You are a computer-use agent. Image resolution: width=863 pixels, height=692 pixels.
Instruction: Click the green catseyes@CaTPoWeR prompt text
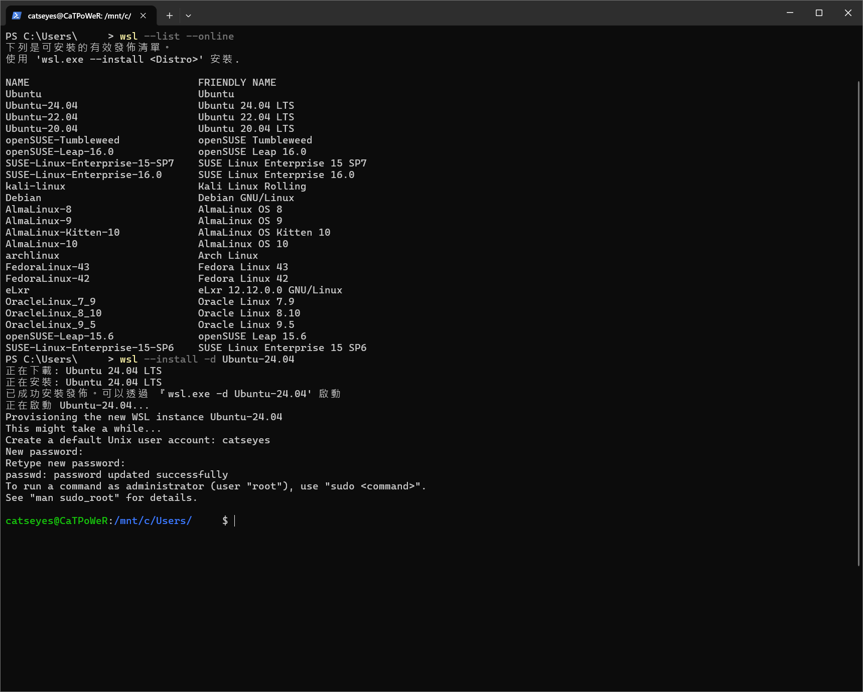tap(57, 521)
